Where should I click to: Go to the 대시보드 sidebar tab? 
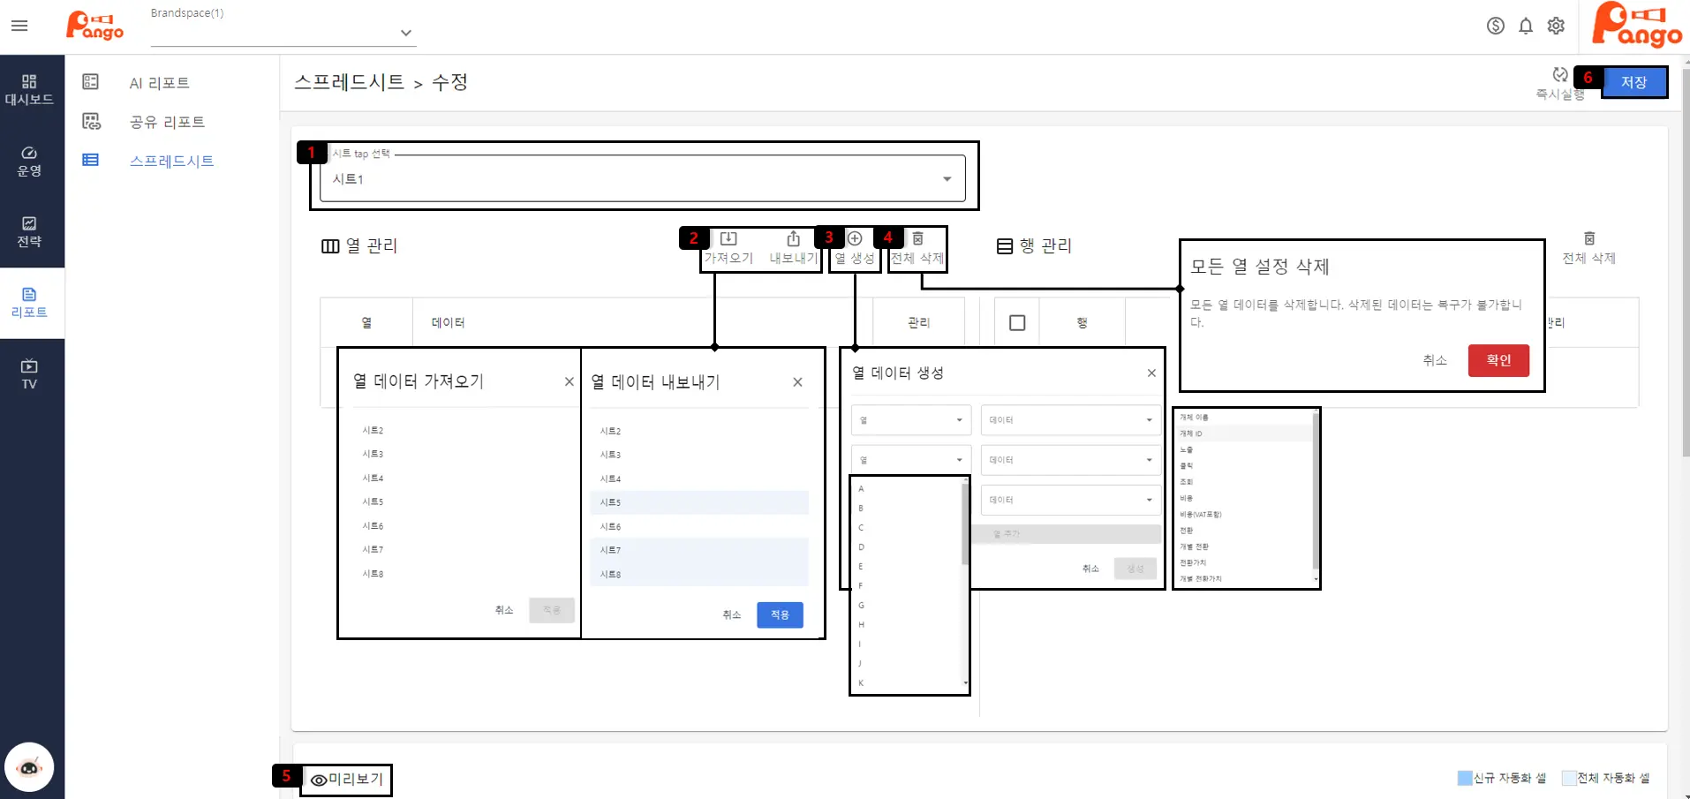pos(29,90)
